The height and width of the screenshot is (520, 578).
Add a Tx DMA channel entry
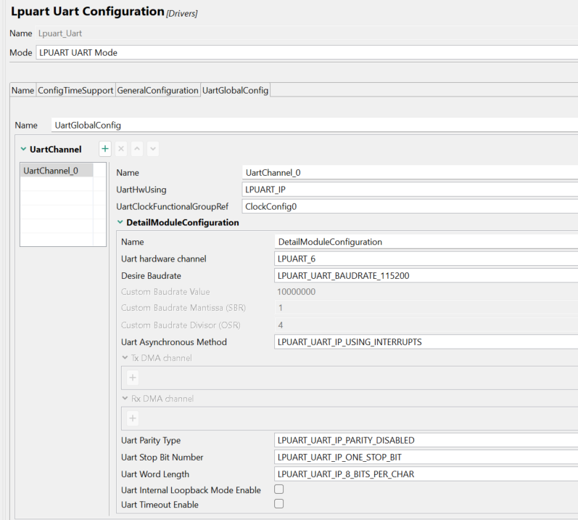[x=133, y=378]
